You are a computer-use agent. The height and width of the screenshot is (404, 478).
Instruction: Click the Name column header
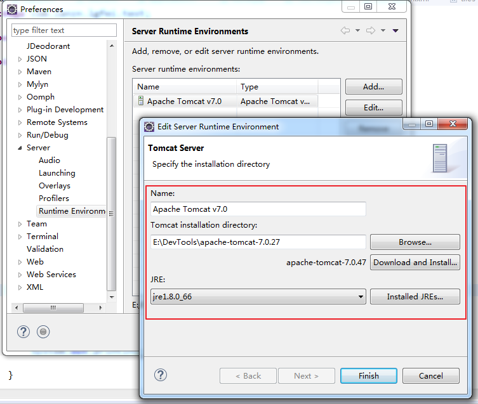tap(185, 86)
